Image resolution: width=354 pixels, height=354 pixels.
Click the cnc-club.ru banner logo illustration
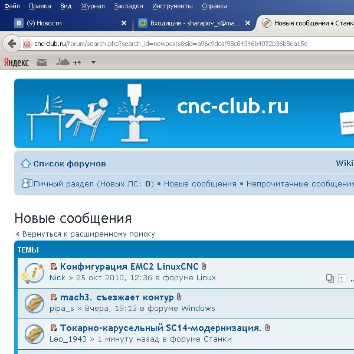pos(96,113)
